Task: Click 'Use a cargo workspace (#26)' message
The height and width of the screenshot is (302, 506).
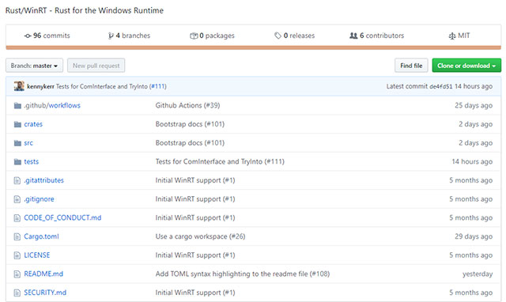Action: click(x=200, y=236)
